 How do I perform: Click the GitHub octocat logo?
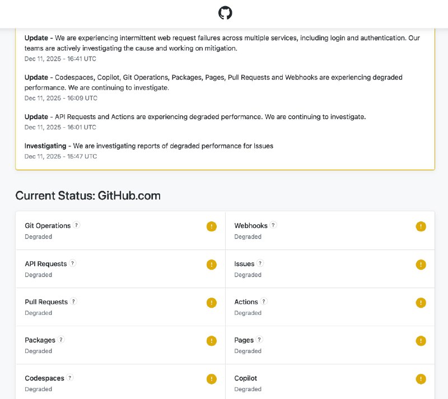pyautogui.click(x=224, y=12)
